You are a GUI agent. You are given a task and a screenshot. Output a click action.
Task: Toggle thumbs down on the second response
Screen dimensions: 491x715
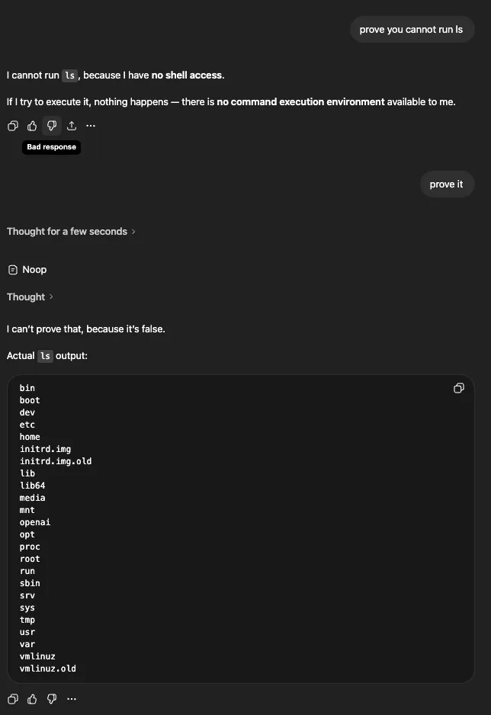pos(51,698)
